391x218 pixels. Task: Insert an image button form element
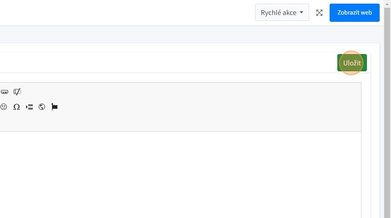click(5, 92)
